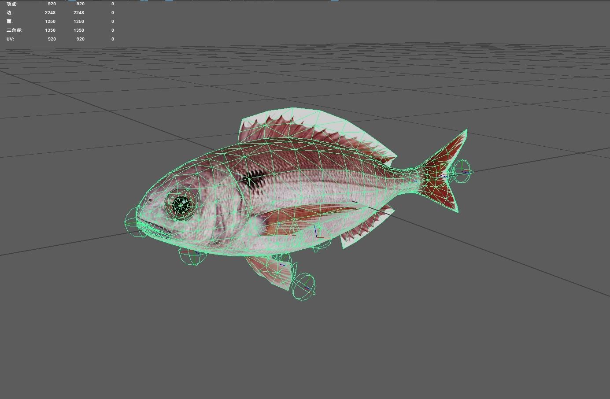Select the joint sphere at the pelvic fin tip
Viewport: 610px width, 399px height.
(303, 287)
